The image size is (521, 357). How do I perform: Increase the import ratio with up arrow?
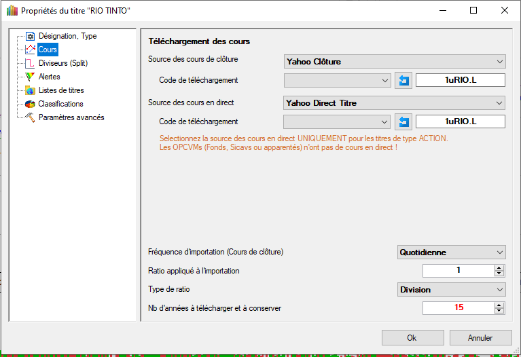(500, 268)
